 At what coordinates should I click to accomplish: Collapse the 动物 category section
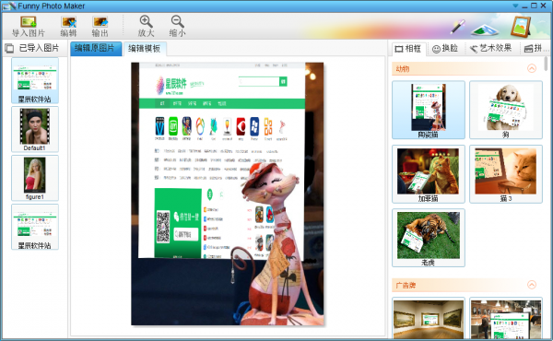[532, 68]
